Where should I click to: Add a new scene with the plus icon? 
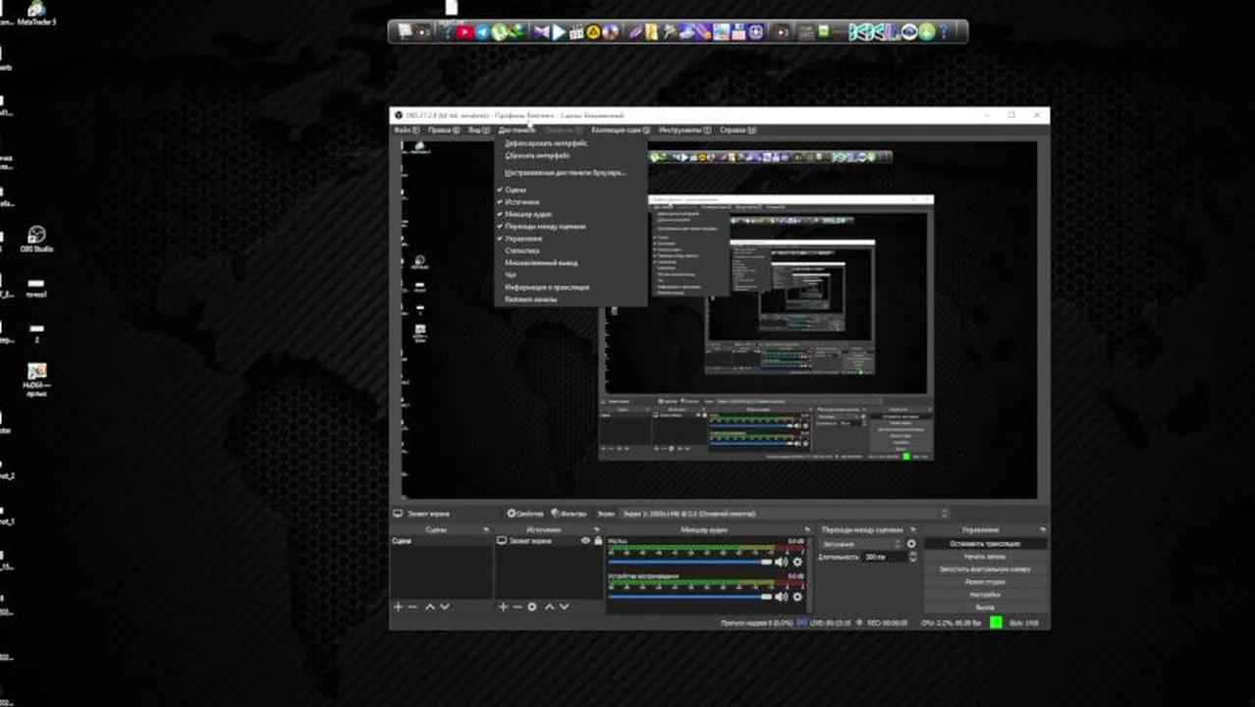tap(398, 607)
